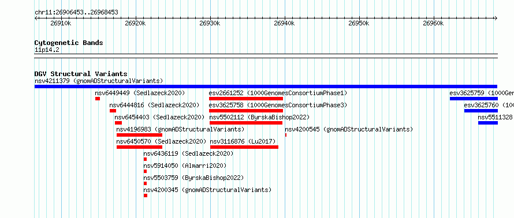
Task: Open the nsv5502112 (ByrskaBishop2022) label
Action: (260, 117)
